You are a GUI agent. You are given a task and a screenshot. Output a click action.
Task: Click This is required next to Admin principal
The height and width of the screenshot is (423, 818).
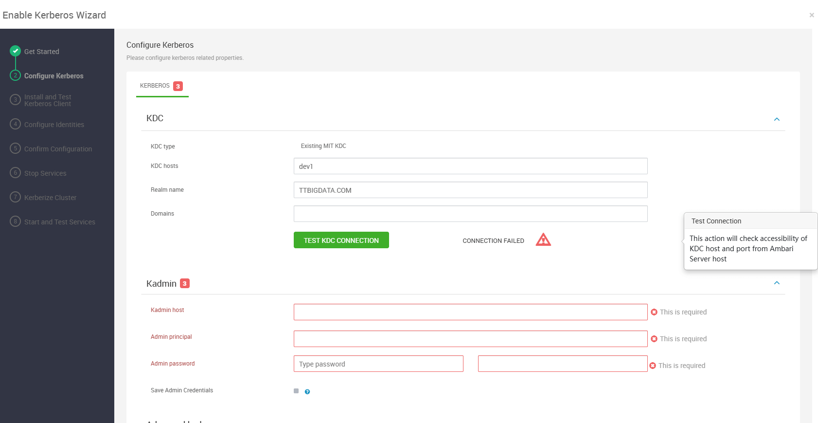point(683,339)
